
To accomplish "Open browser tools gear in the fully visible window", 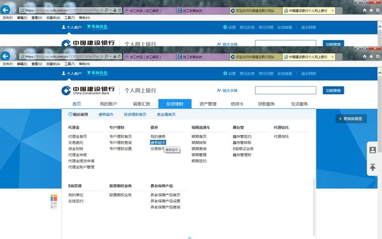I will coord(378,56).
